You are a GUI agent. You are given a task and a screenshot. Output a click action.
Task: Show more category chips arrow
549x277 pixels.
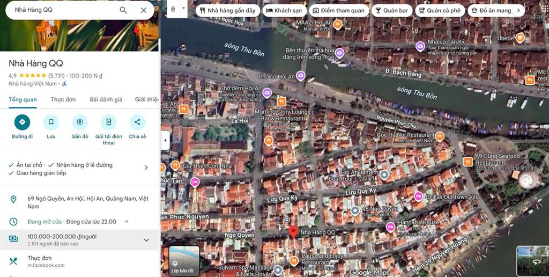(519, 11)
